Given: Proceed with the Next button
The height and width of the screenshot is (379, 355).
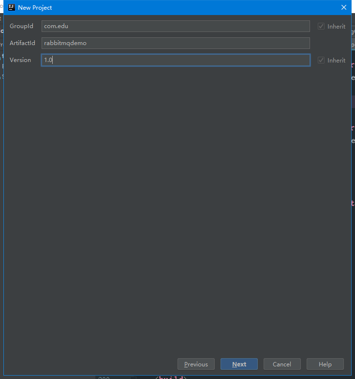Looking at the screenshot, I should coord(239,364).
